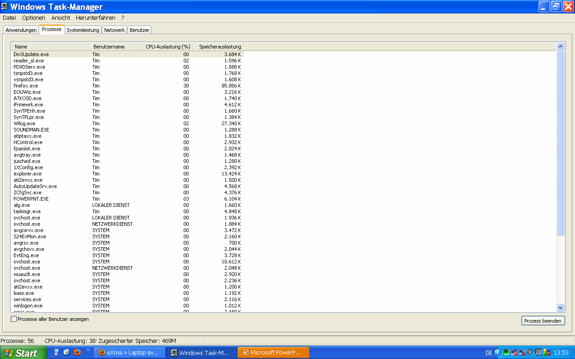The image size is (575, 359).
Task: Sort by Benutzername column header
Action: [x=113, y=47]
